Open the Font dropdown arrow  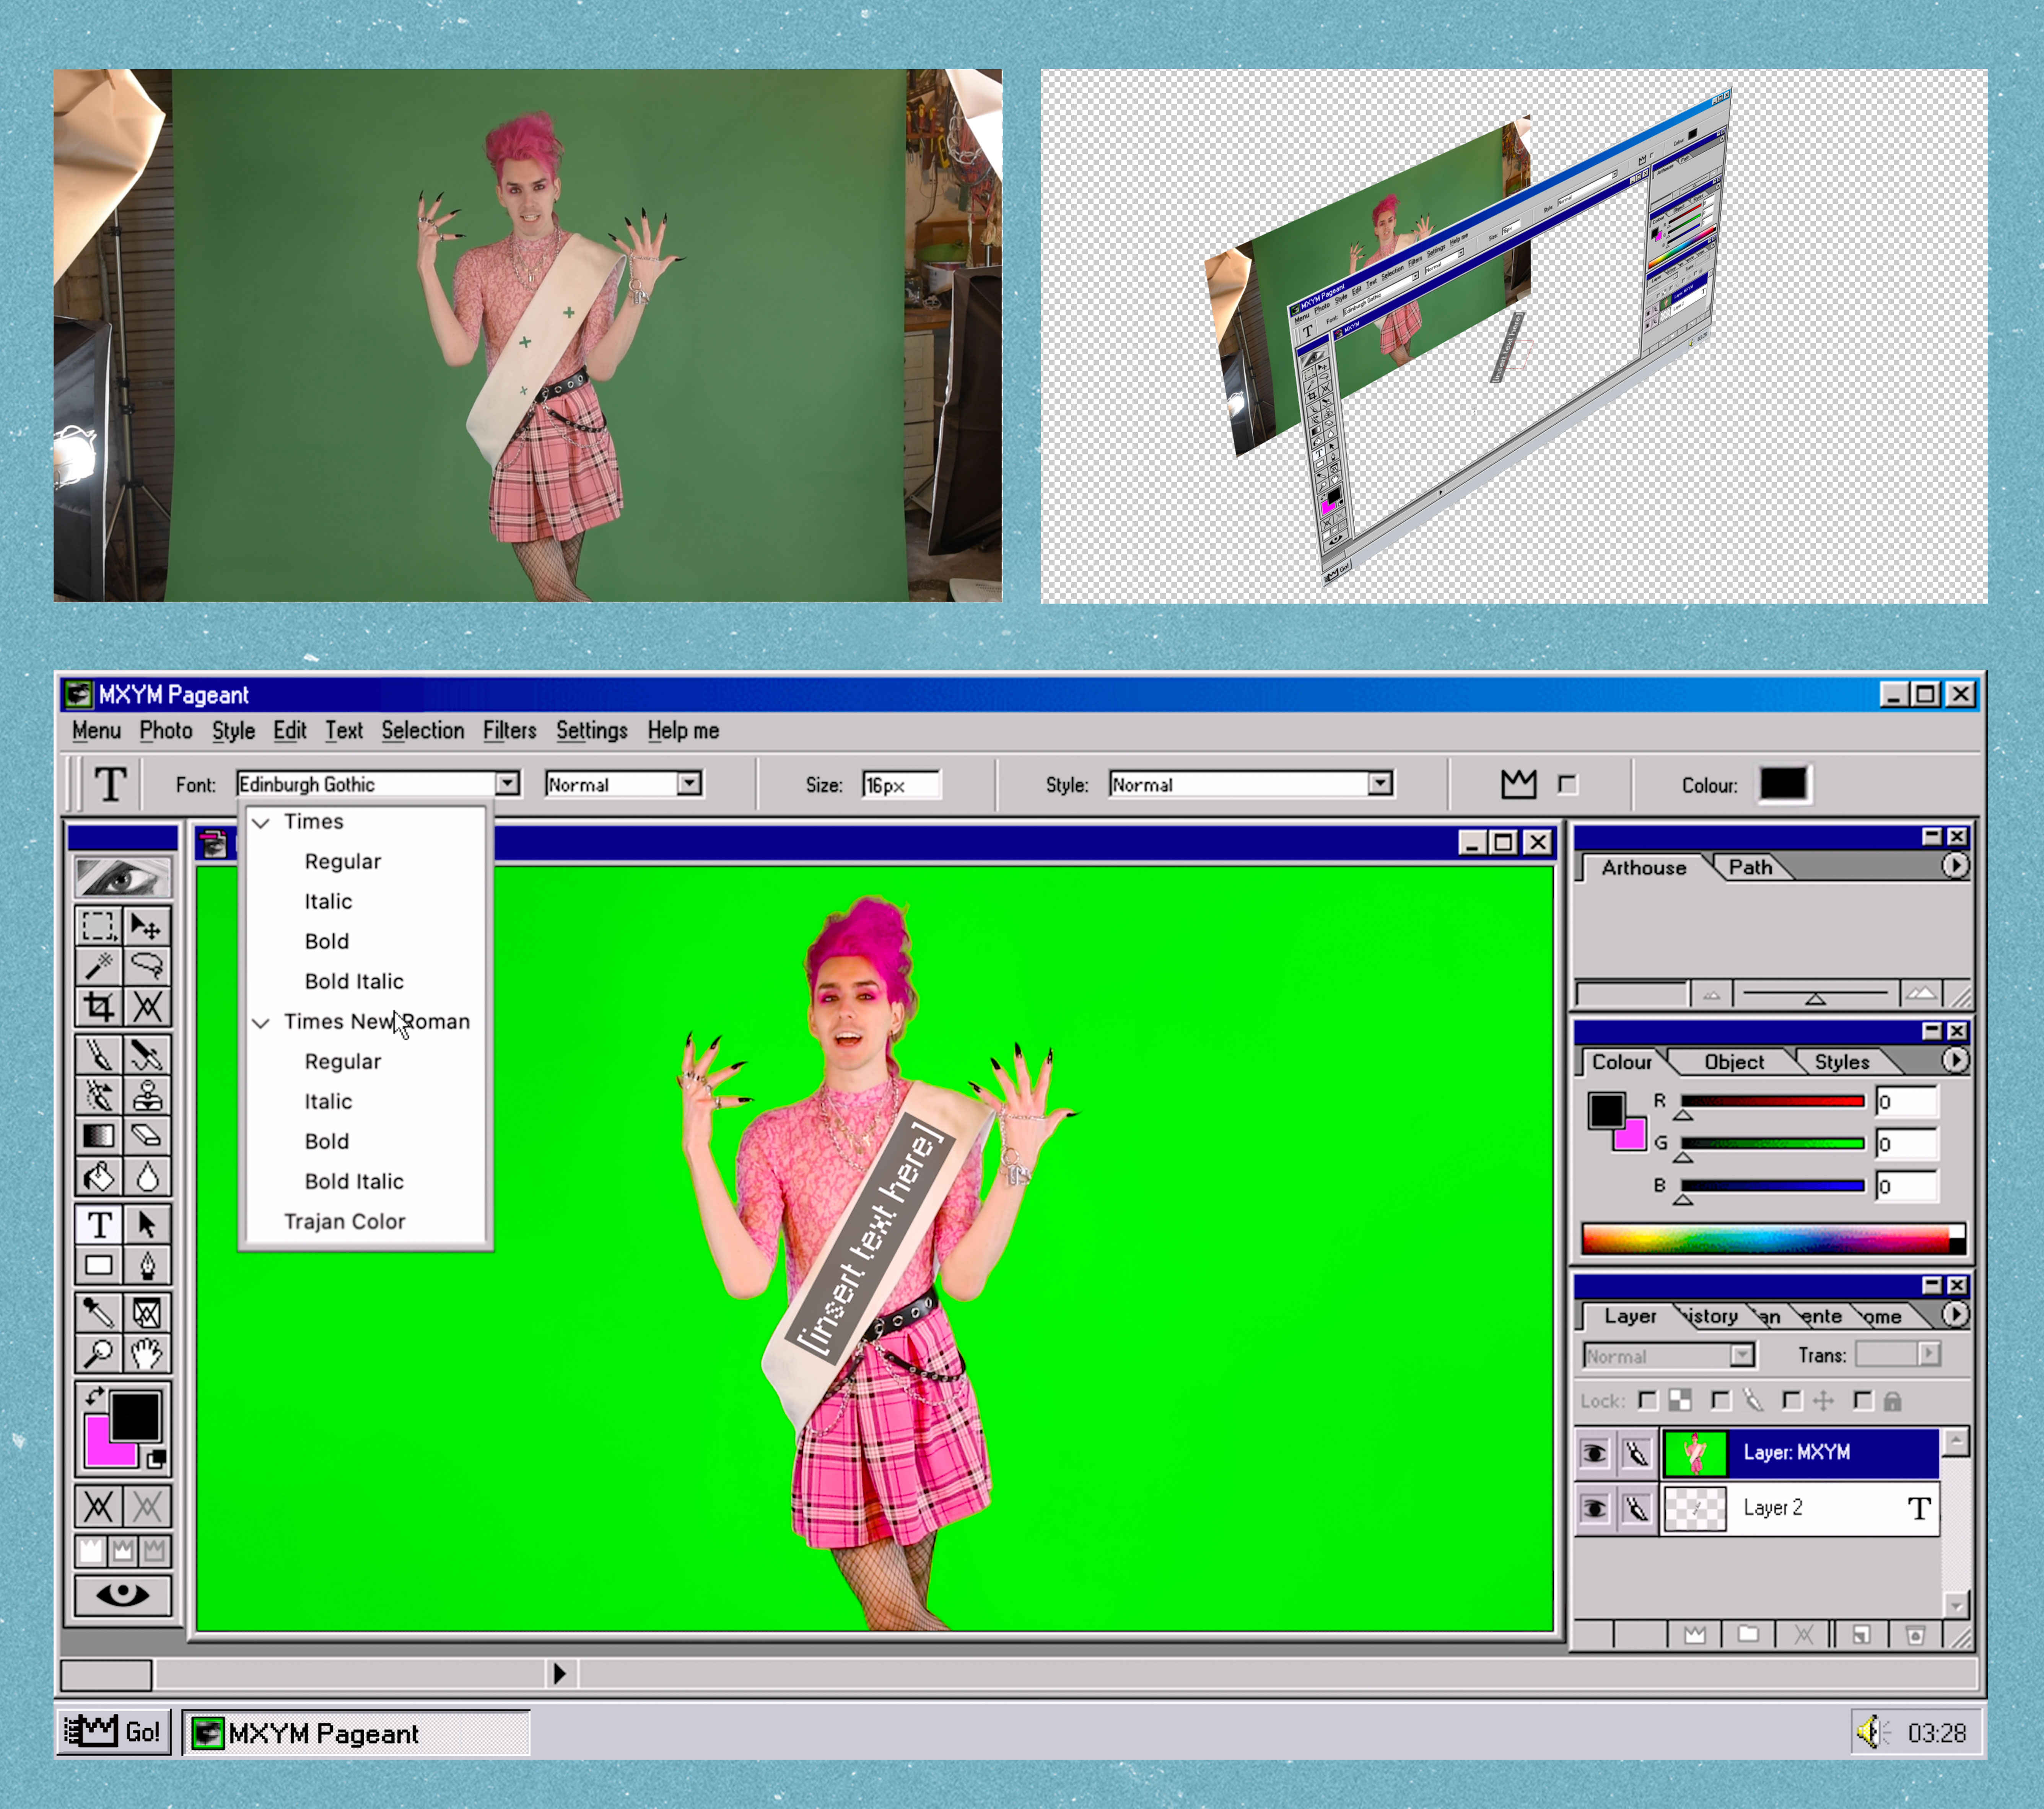[507, 784]
